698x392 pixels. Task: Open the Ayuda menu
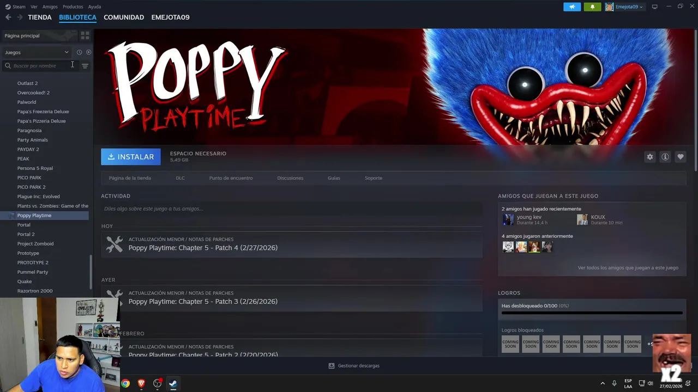94,7
